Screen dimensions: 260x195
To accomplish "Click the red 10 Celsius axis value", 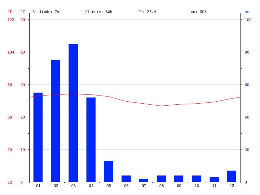I will coord(23,150).
